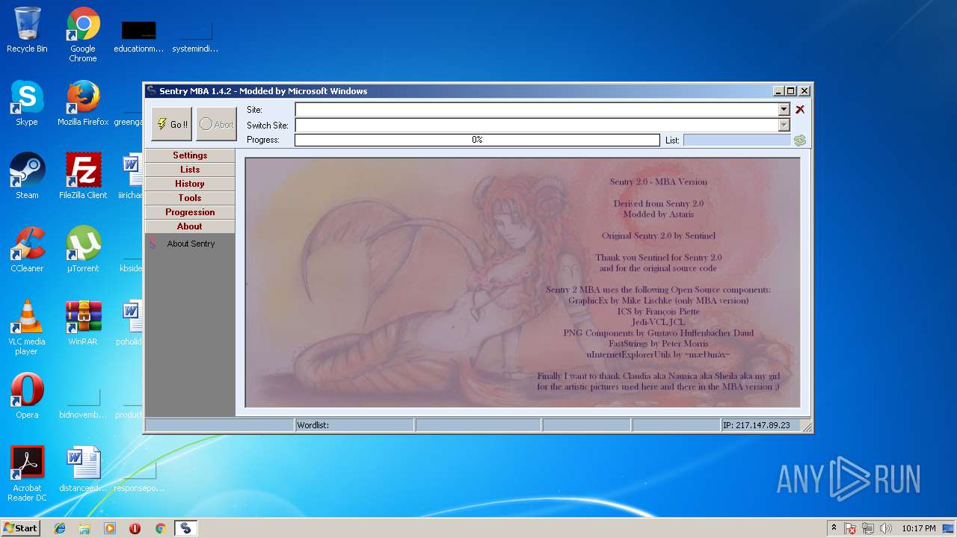Open Mozilla Firefox desktop shortcut
This screenshot has height=538, width=957.
pyautogui.click(x=83, y=103)
